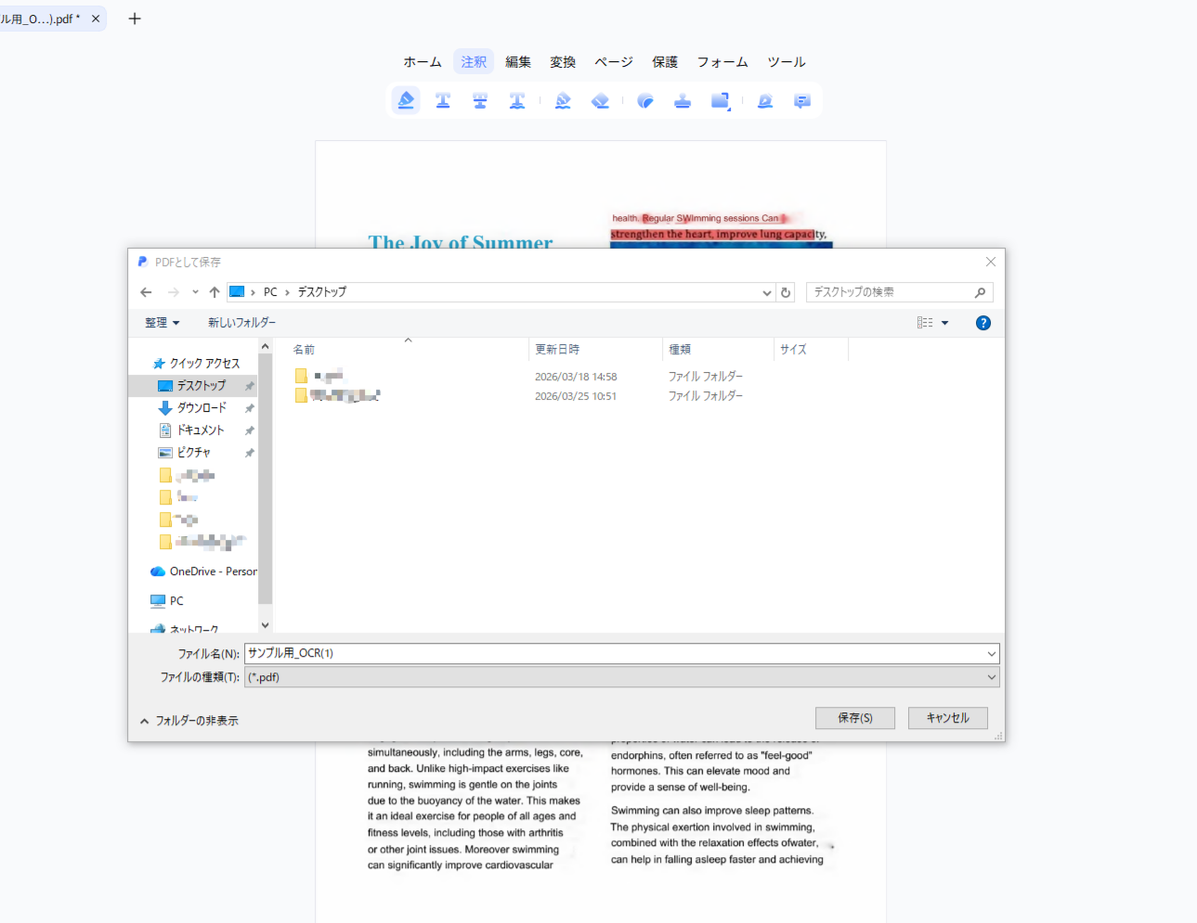The width and height of the screenshot is (1197, 923).
Task: Go up one folder level arrow
Action: (x=215, y=292)
